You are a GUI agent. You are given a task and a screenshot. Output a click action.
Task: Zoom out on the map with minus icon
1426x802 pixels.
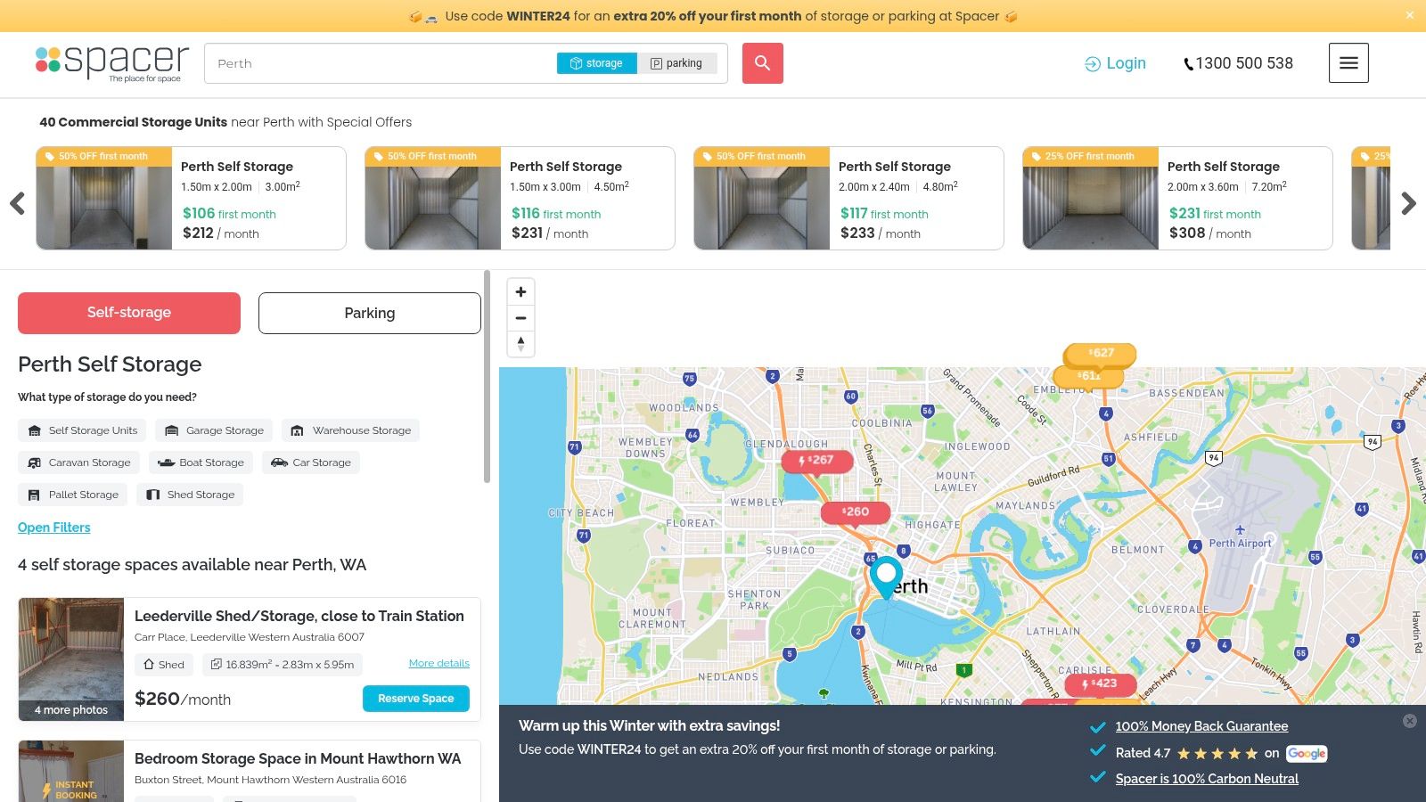[x=520, y=318]
